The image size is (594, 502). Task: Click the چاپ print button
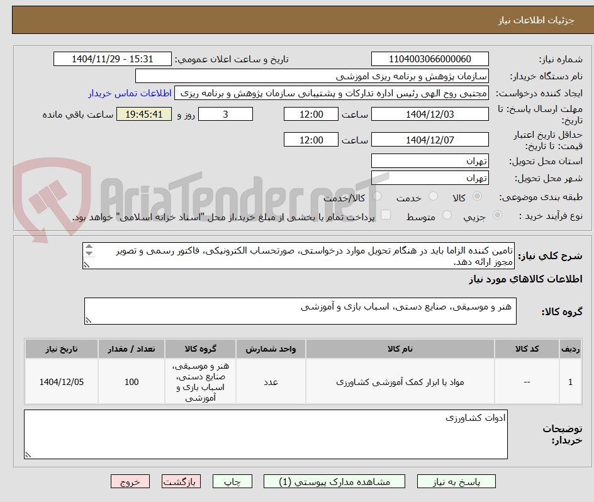pyautogui.click(x=232, y=481)
